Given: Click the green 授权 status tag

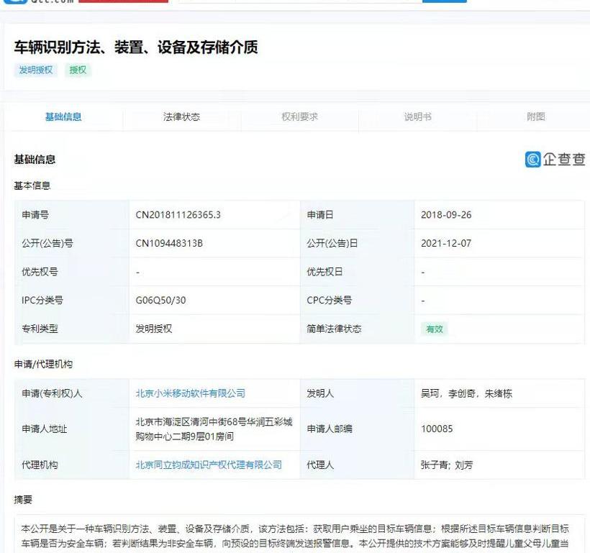Looking at the screenshot, I should pyautogui.click(x=78, y=70).
